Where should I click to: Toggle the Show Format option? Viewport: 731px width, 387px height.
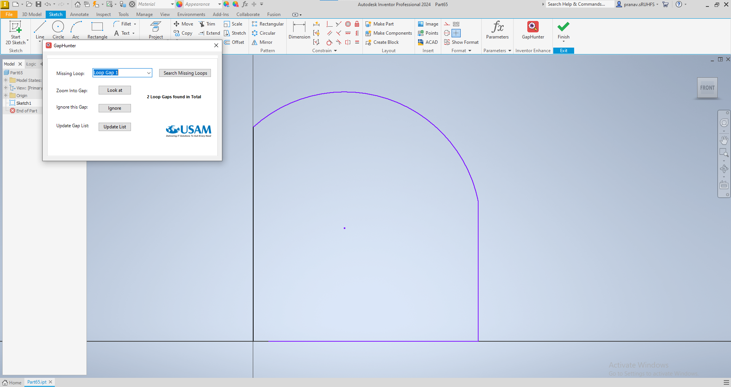coord(461,42)
